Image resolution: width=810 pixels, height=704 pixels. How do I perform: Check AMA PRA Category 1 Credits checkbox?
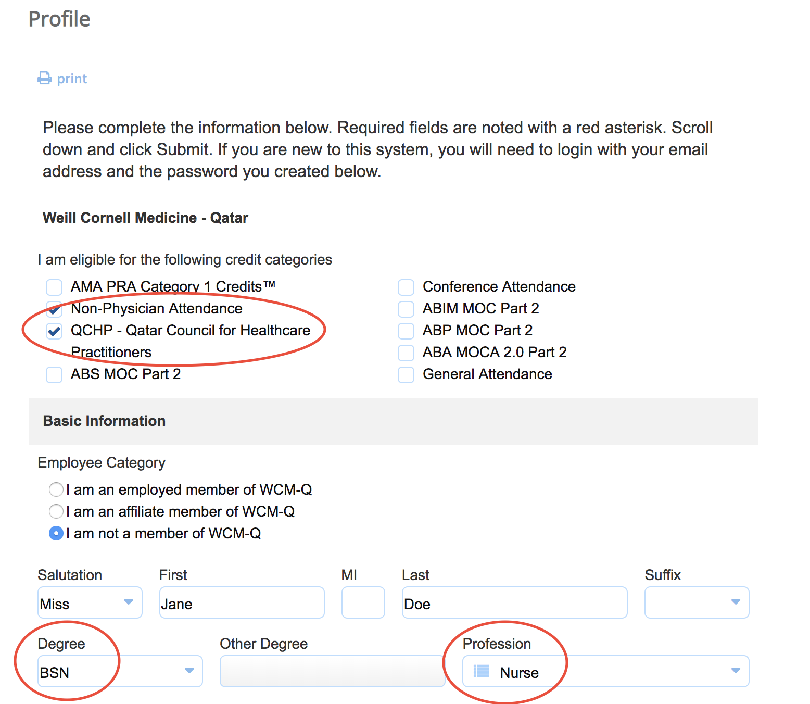click(54, 287)
